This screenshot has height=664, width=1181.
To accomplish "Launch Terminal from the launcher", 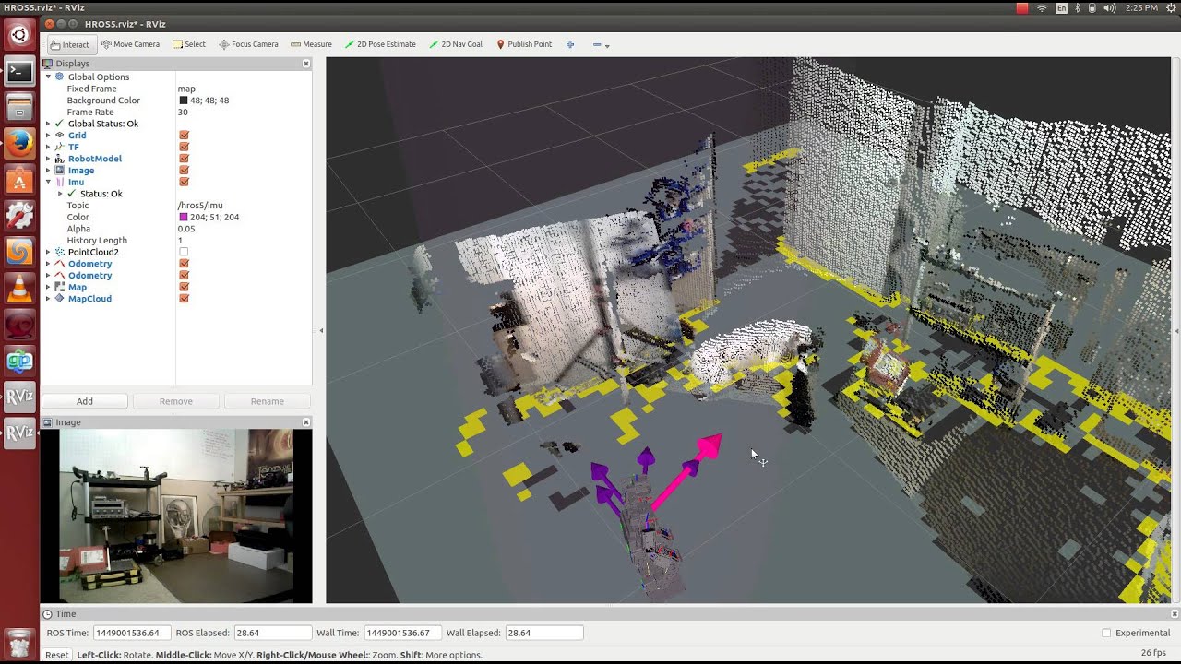I will click(19, 72).
